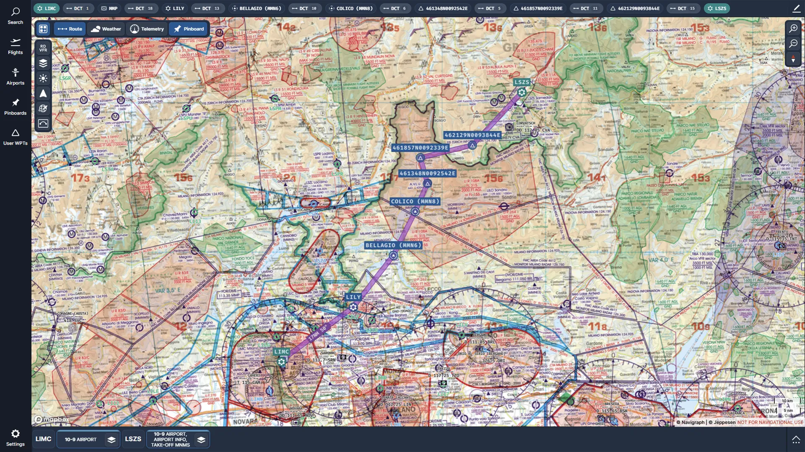Click the Pinboard button above the map

188,29
